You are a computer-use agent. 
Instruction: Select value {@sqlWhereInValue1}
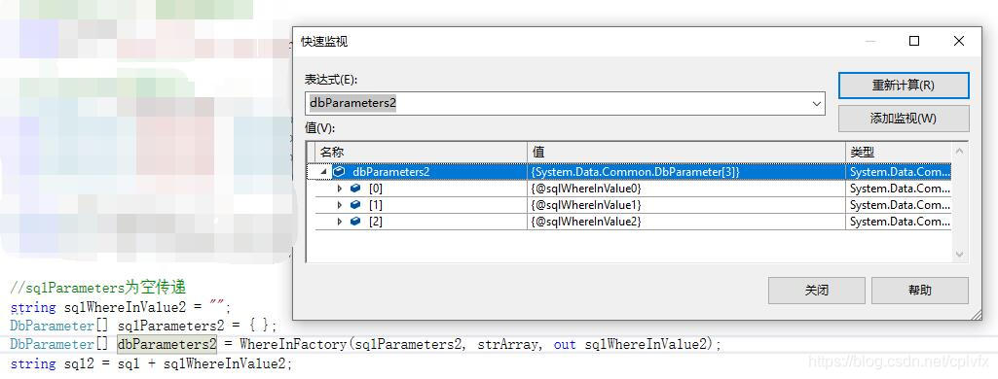tap(586, 205)
